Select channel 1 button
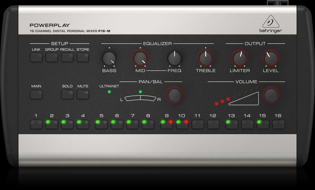 point(36,125)
